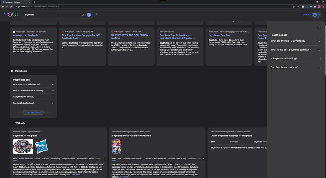Click the Quick Facts section icon
Screen dimensions: 326x178
(x=12, y=71)
